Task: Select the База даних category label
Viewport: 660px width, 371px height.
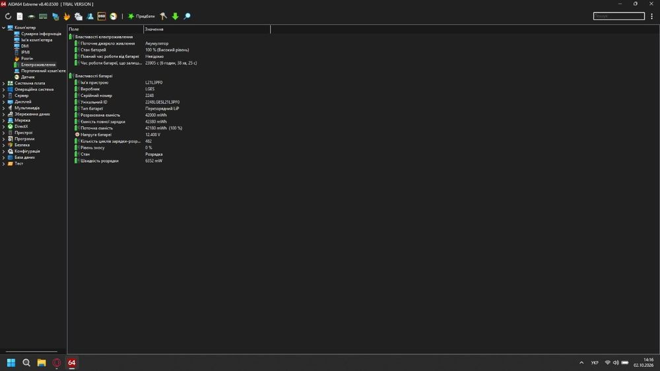Action: [24, 157]
